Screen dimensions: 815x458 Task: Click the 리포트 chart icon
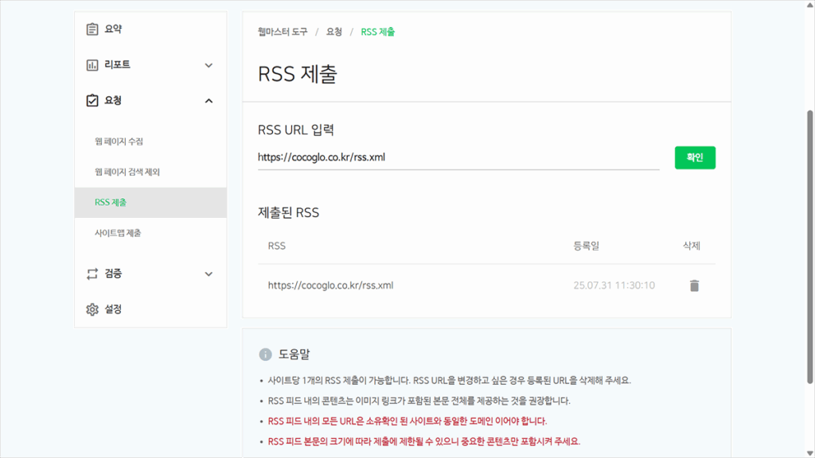92,65
